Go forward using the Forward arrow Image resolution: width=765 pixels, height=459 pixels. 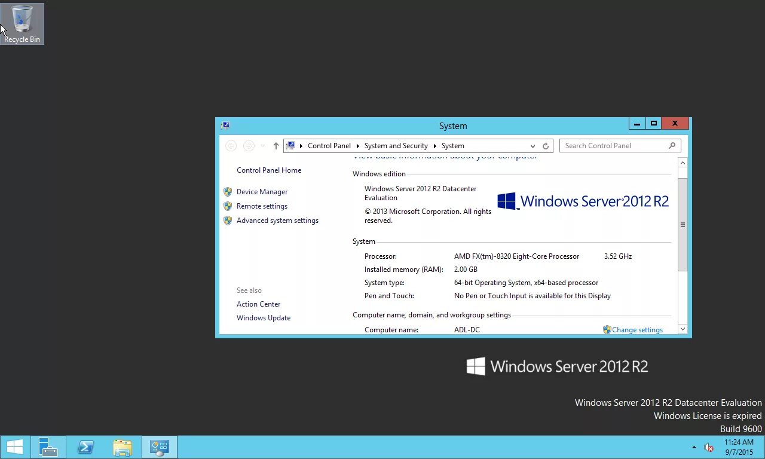pos(249,146)
